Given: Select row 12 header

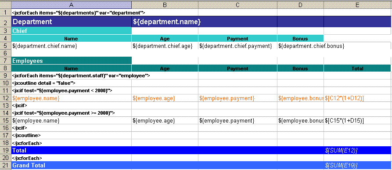Looking at the screenshot, I should [6, 98].
